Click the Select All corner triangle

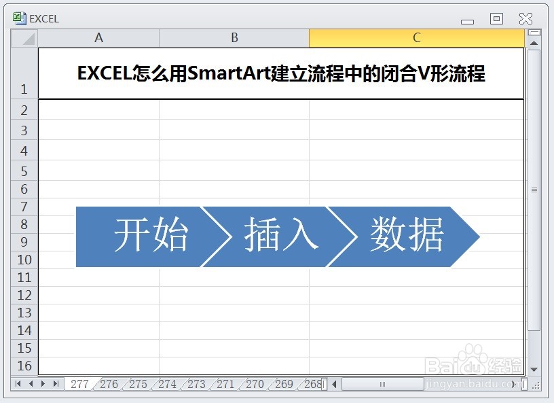[x=24, y=38]
